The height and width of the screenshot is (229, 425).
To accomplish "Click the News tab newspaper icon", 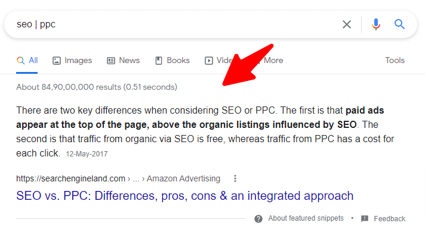I will 111,61.
